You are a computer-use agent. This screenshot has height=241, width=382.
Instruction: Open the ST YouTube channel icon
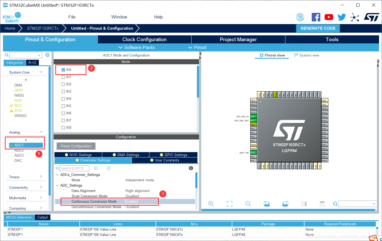(x=329, y=17)
